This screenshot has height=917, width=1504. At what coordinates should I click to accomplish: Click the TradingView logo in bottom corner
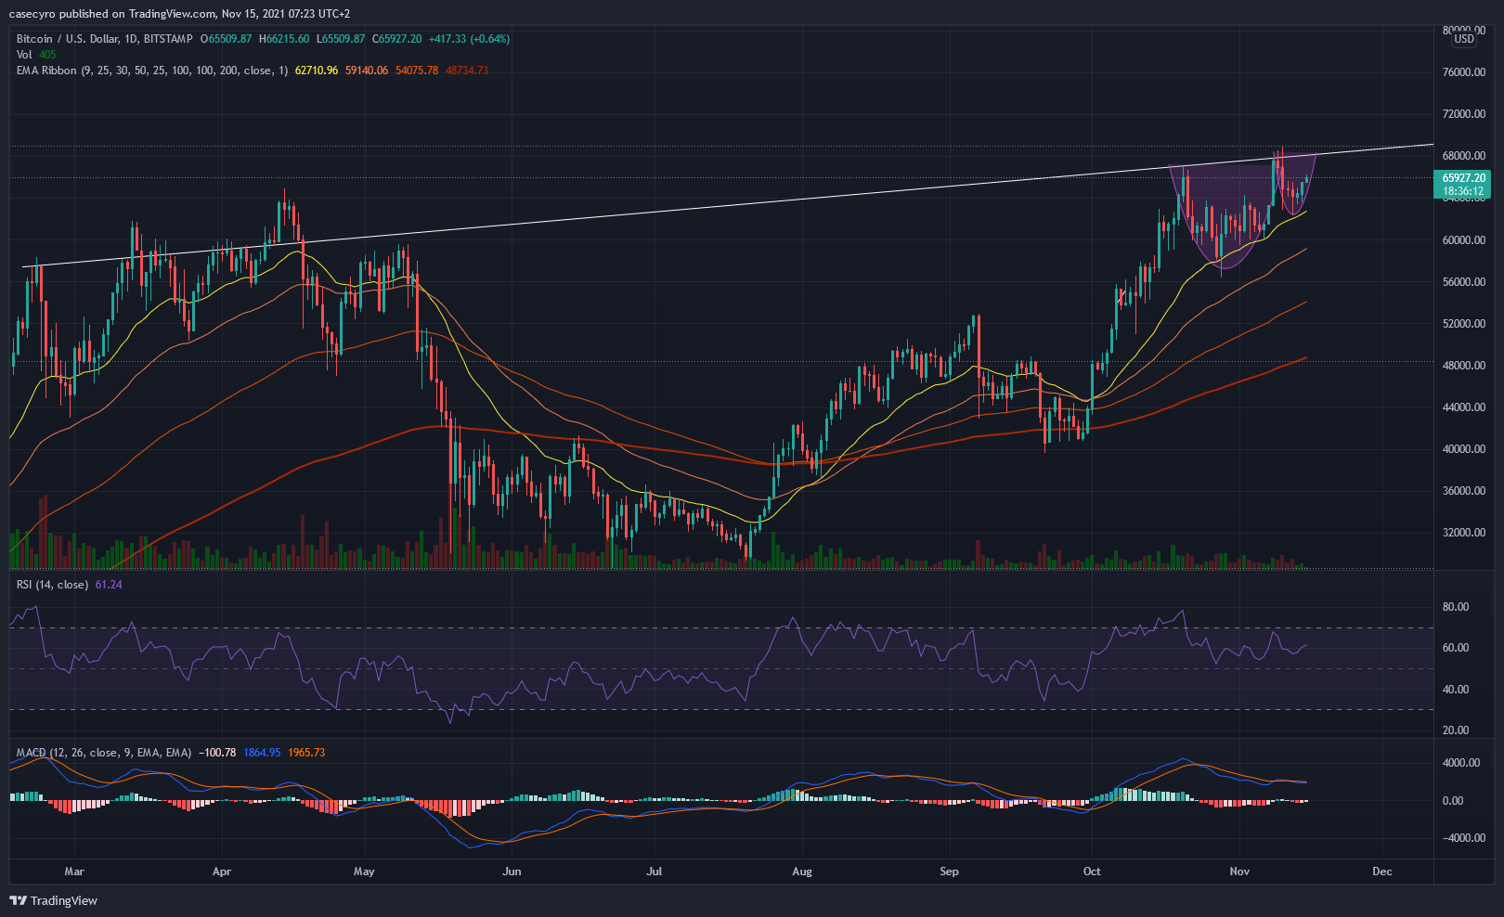coord(53,900)
